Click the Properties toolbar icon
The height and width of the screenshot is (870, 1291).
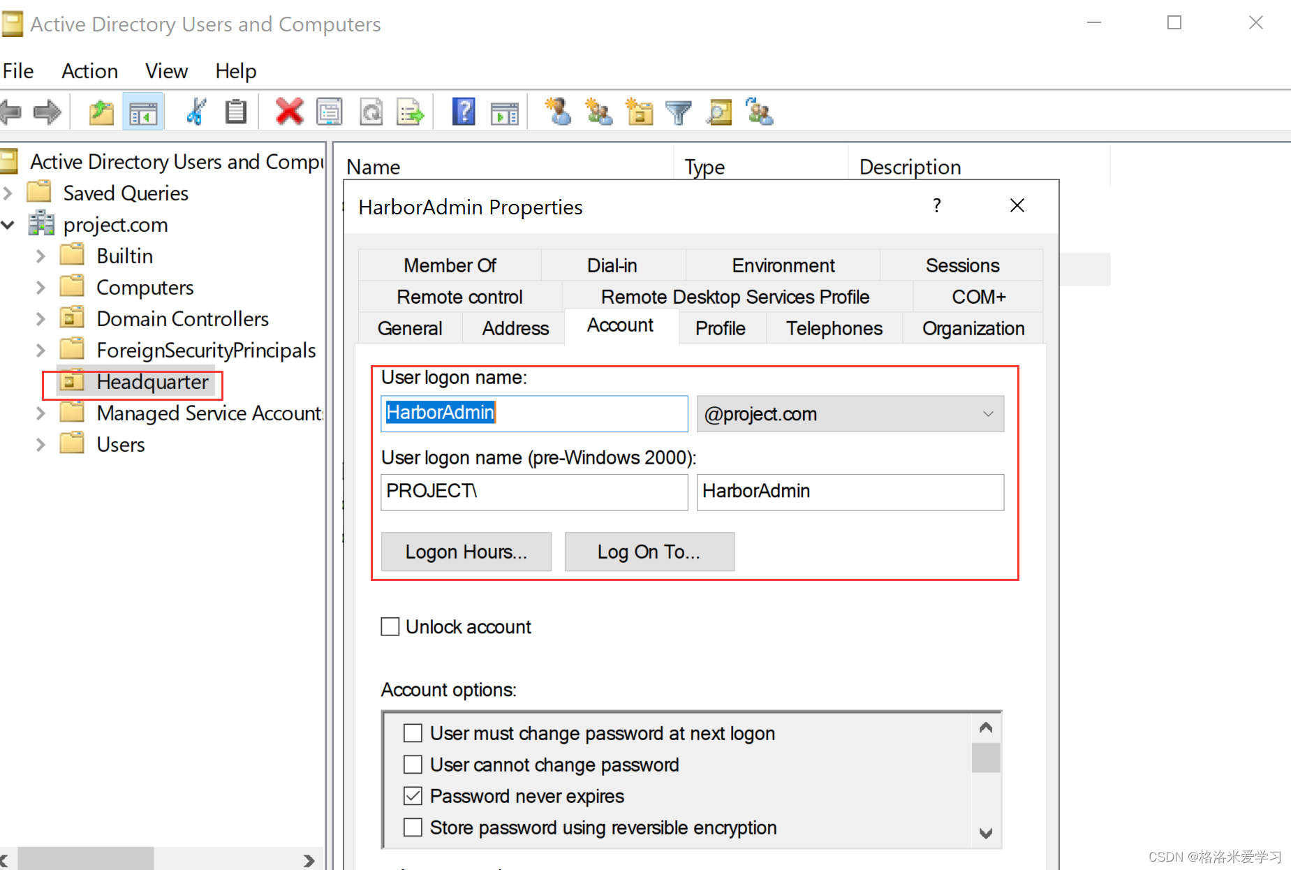(x=329, y=112)
